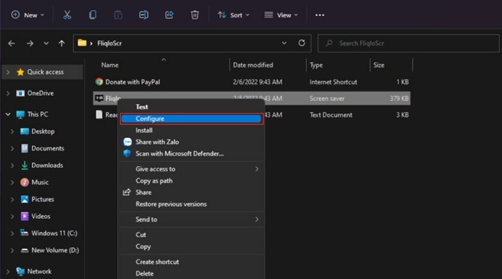The width and height of the screenshot is (502, 279).
Task: Collapse the This PC tree node
Action: (8, 114)
